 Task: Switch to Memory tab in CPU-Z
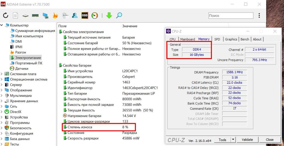(204, 39)
